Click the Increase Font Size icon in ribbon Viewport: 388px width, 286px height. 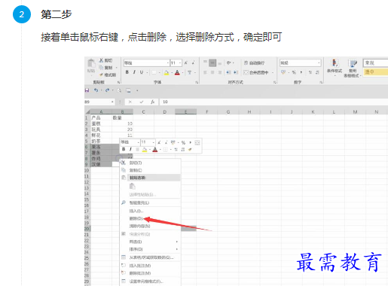[x=186, y=62]
